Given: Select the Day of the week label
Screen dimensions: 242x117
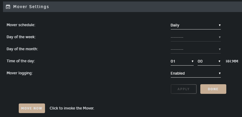Looking at the screenshot, I should pyautogui.click(x=21, y=37).
